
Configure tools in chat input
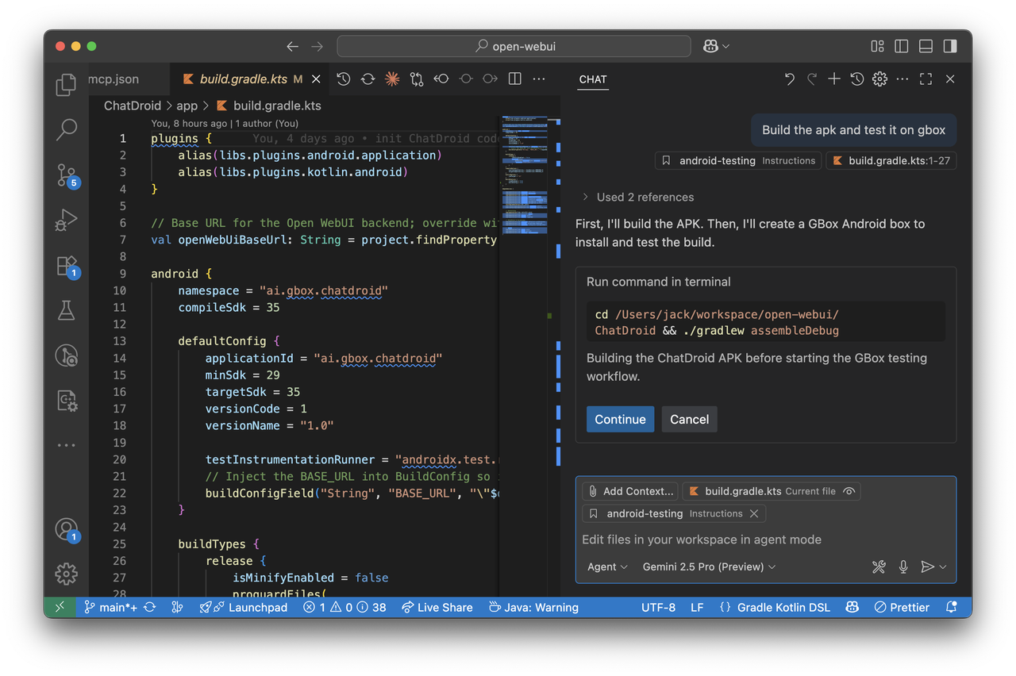point(879,567)
